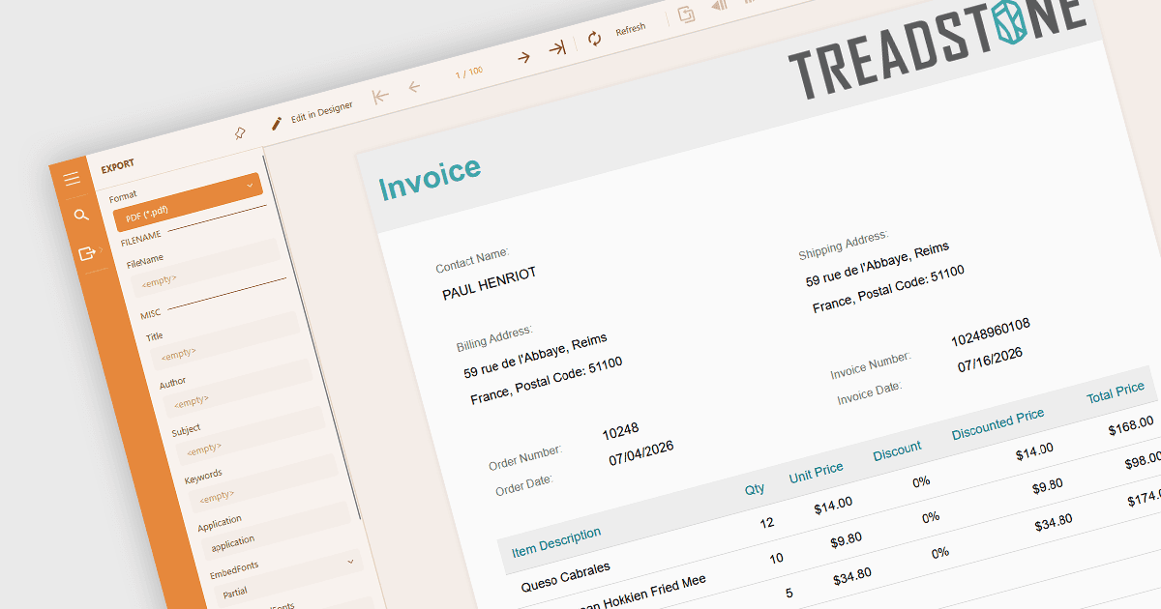Pin the export side panel
This screenshot has height=609, width=1161.
240,133
